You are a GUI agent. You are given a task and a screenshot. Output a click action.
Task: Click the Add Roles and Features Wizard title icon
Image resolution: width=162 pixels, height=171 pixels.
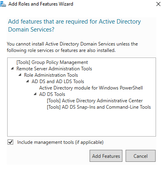coord(3,4)
